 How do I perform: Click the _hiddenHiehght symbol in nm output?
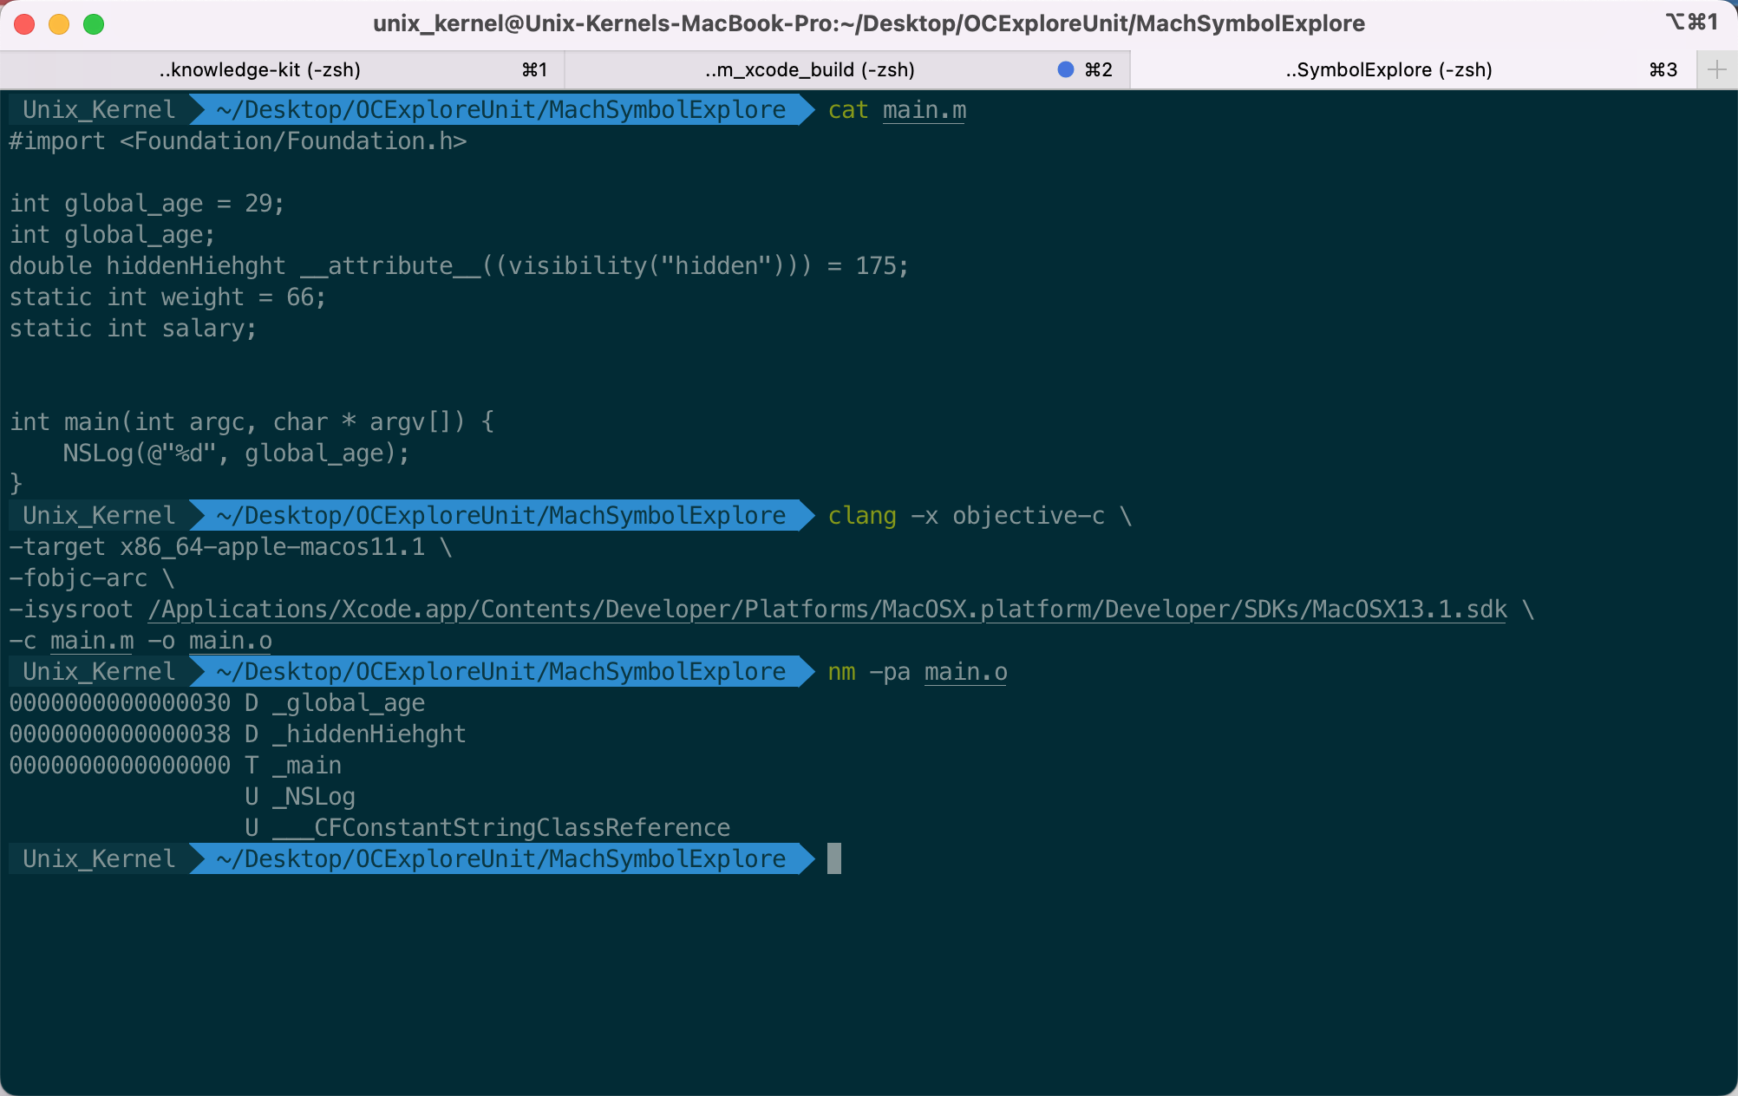click(369, 734)
